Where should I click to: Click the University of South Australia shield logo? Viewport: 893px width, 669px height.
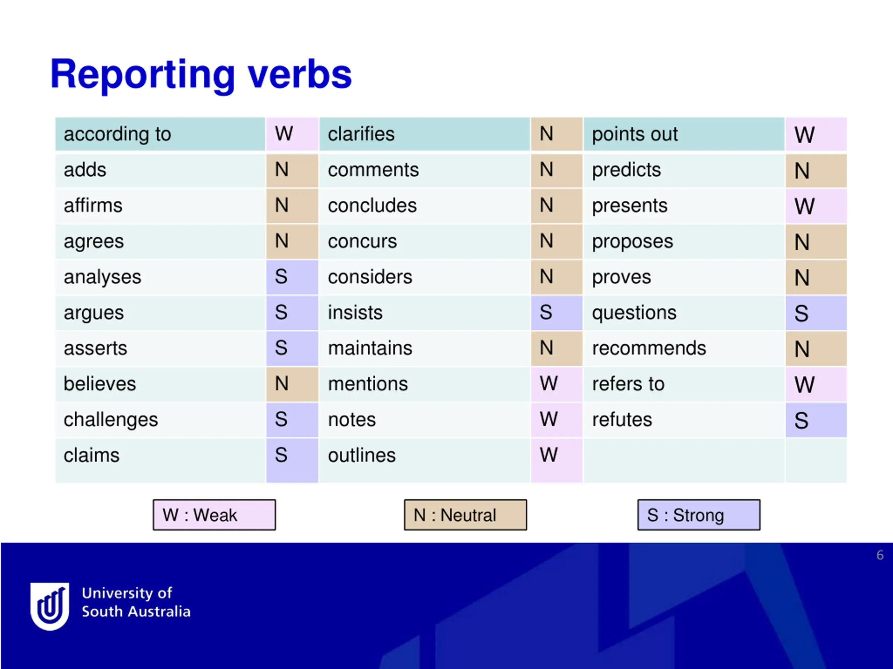pyautogui.click(x=50, y=606)
